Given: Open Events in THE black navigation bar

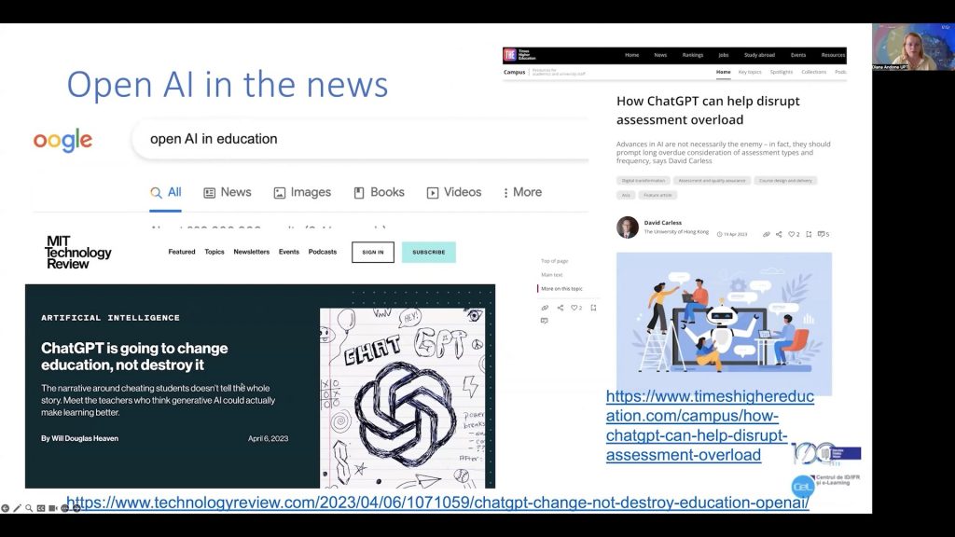Looking at the screenshot, I should pos(798,55).
